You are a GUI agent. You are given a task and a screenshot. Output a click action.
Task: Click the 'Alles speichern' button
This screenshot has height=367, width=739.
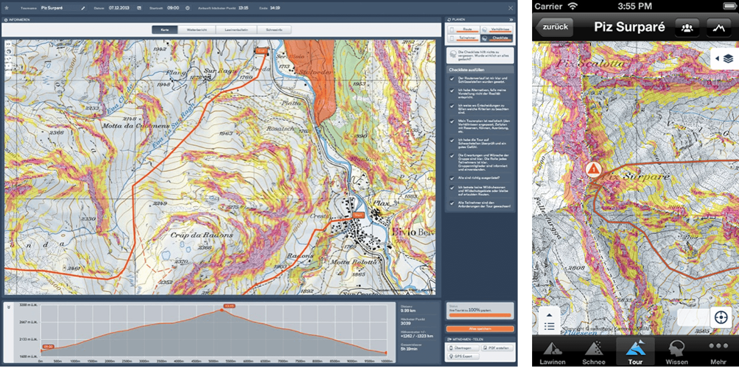click(479, 329)
